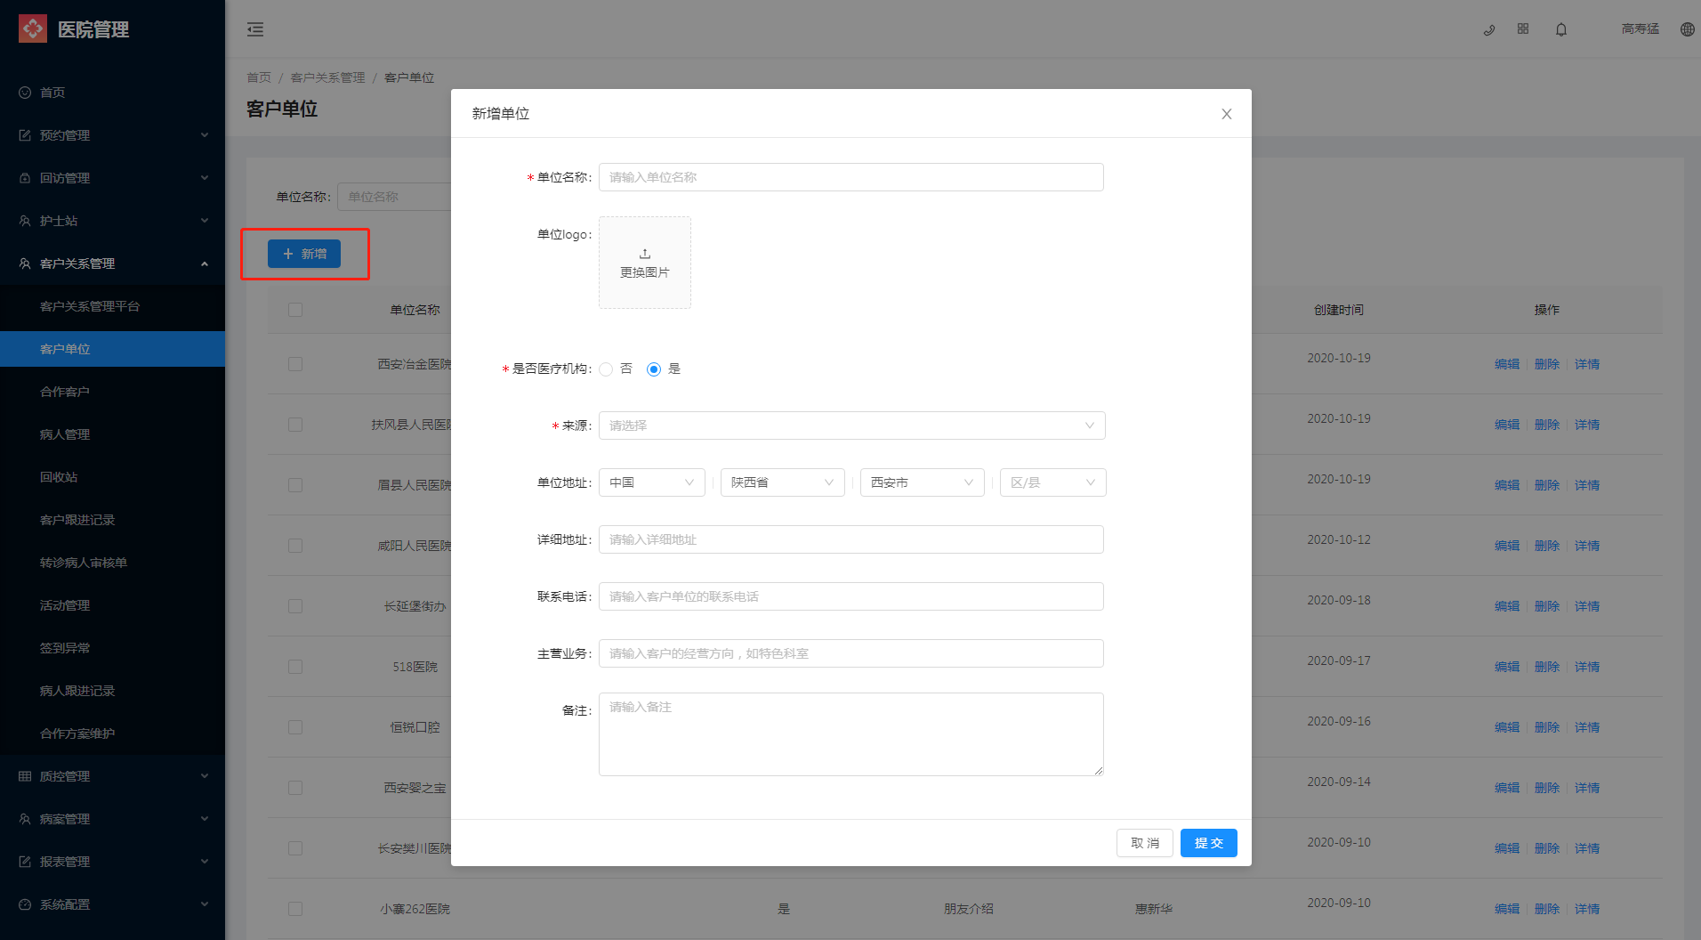Click the hospital management logo icon
This screenshot has width=1701, height=940.
[33, 28]
